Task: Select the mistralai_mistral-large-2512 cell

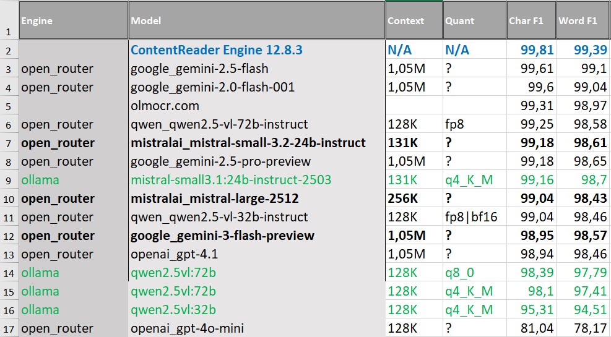Action: [x=215, y=198]
